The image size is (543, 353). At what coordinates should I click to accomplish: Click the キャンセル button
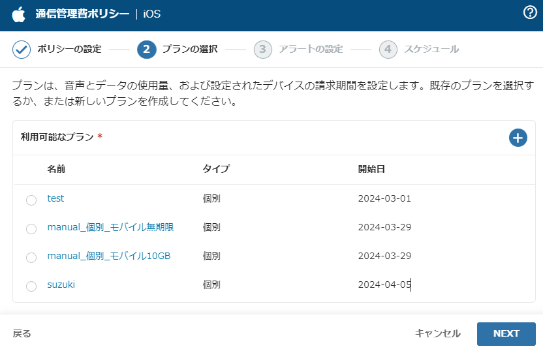click(437, 333)
